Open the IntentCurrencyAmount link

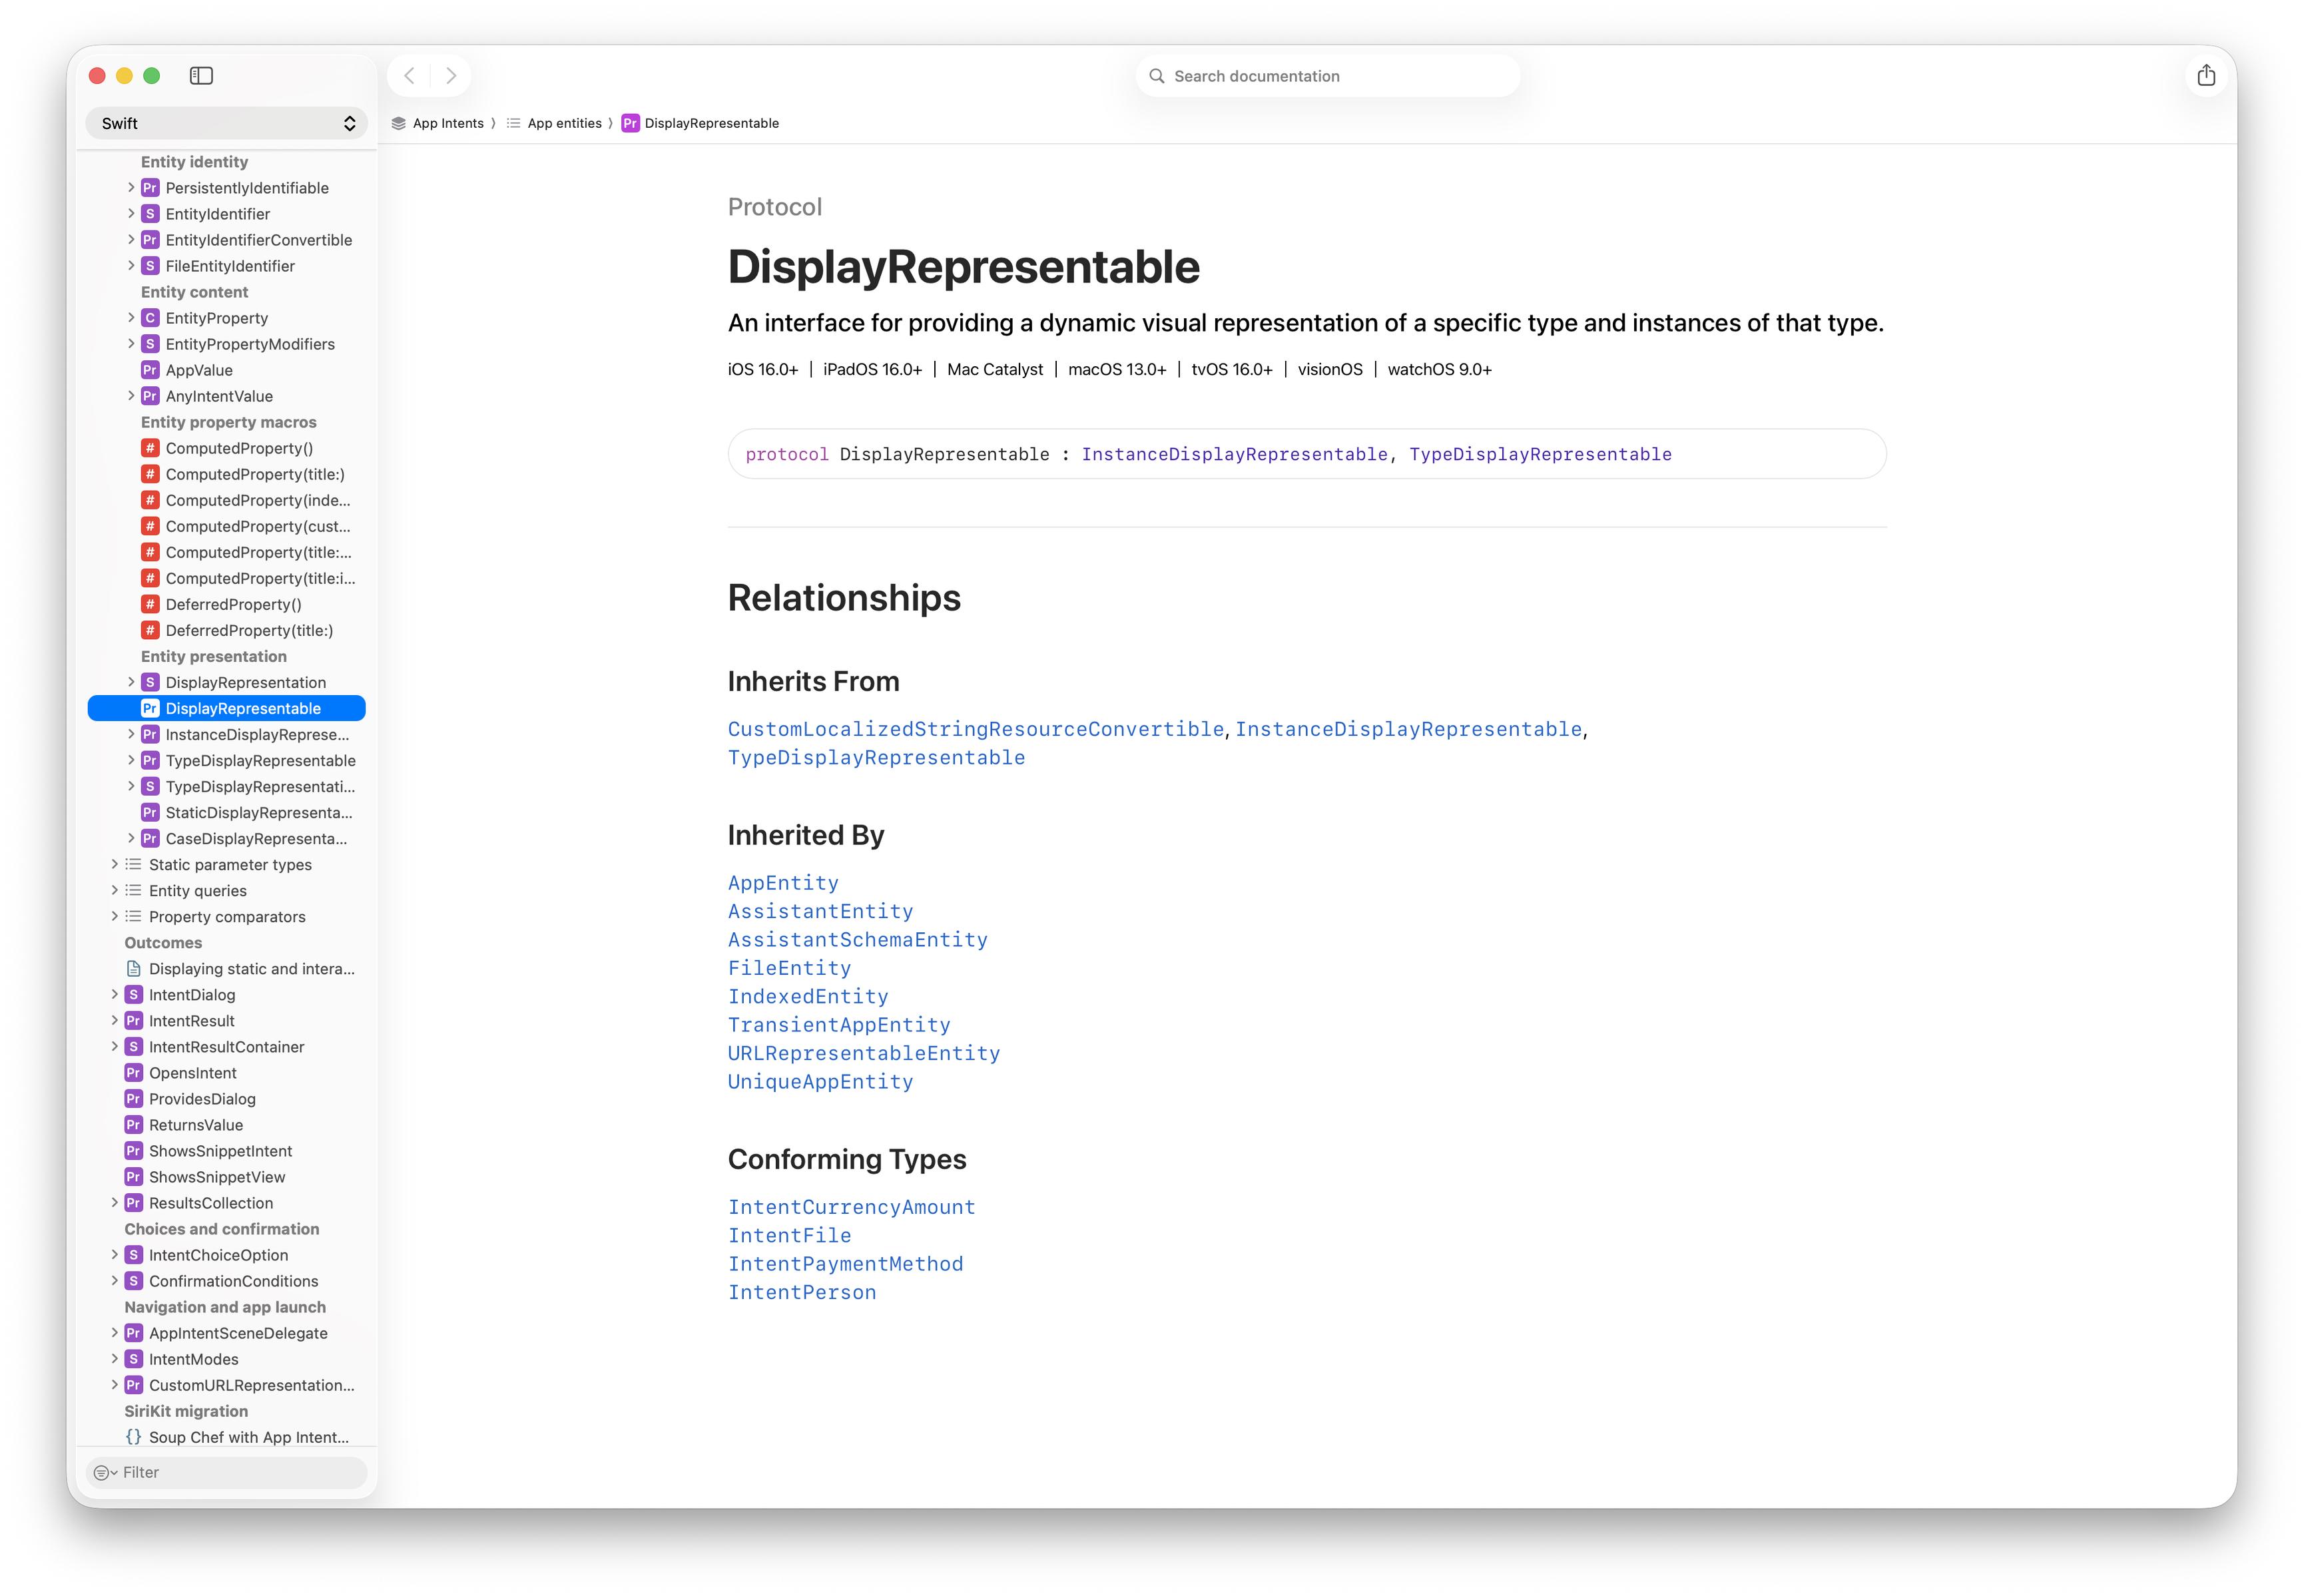[851, 1207]
